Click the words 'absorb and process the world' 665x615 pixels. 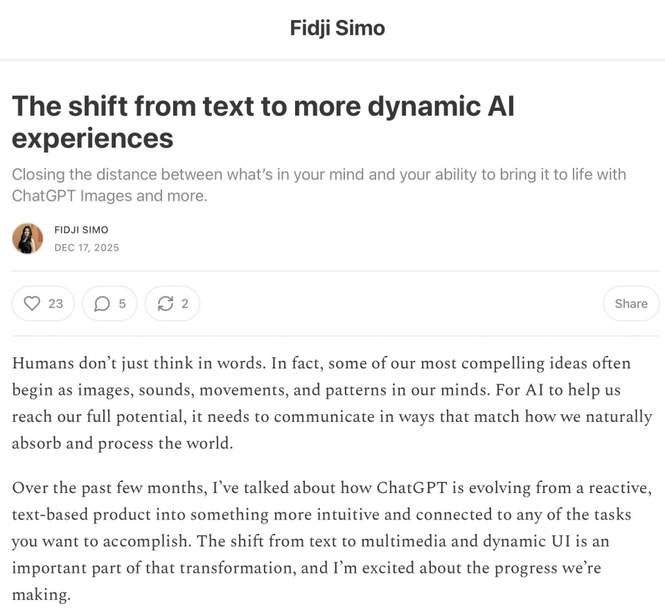122,443
